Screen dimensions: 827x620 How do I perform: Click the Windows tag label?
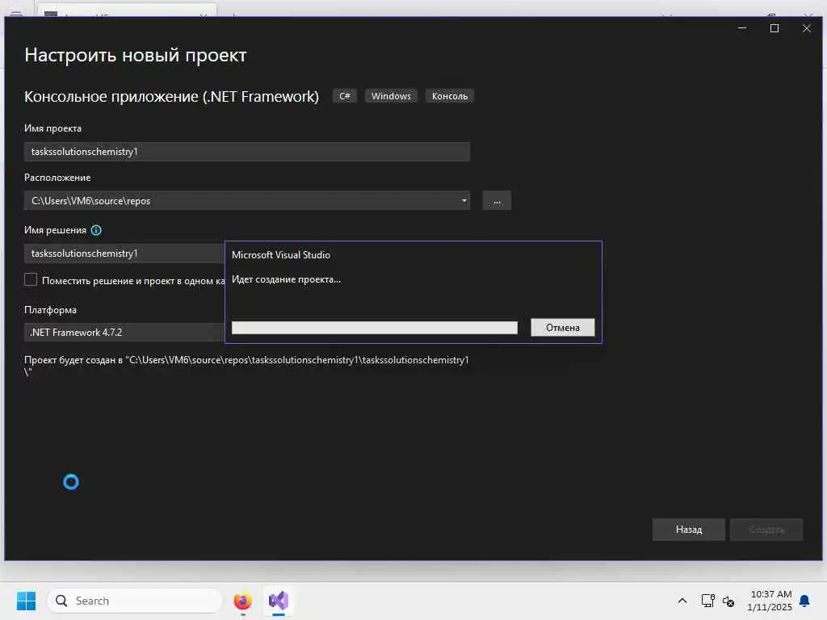click(391, 96)
